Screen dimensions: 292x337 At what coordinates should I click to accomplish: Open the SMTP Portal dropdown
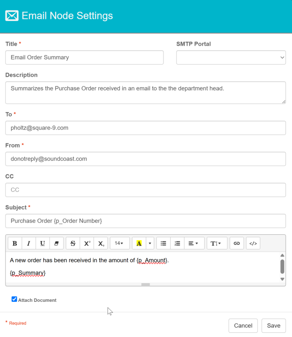231,57
